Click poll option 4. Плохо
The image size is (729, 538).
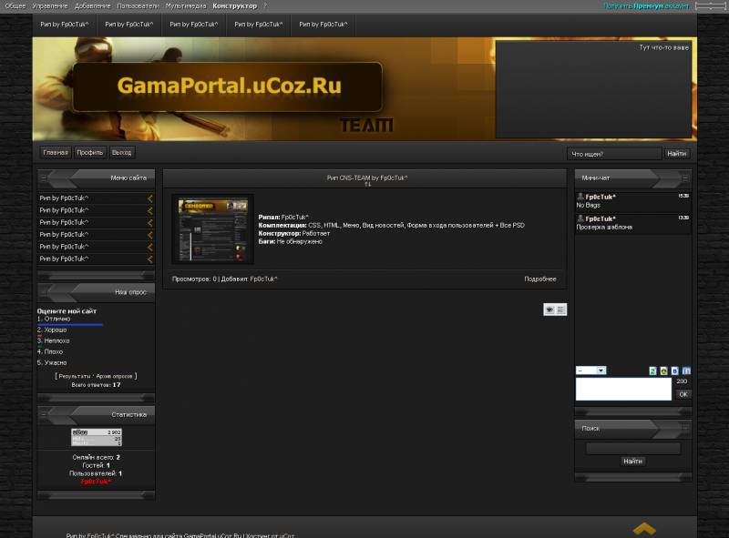pos(50,351)
